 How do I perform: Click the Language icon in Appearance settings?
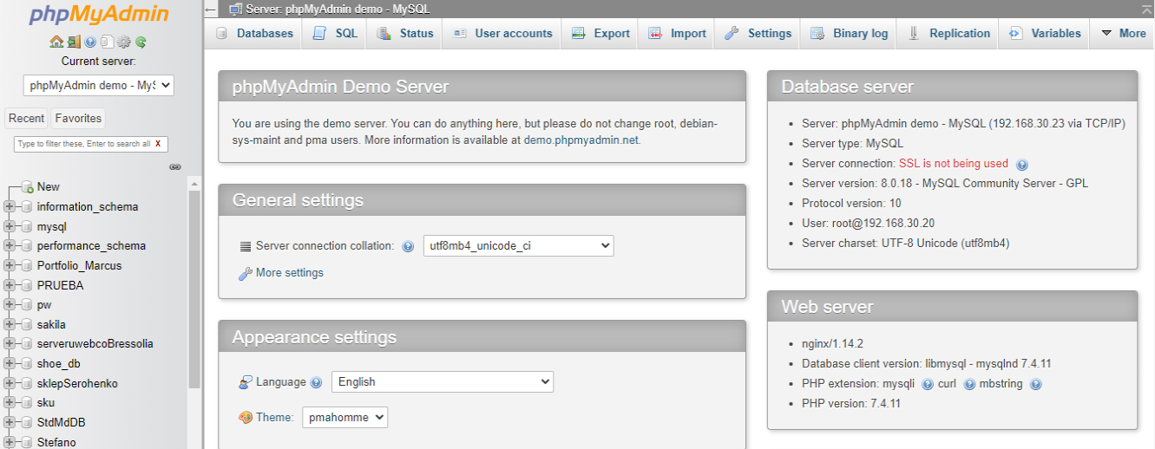pyautogui.click(x=246, y=382)
